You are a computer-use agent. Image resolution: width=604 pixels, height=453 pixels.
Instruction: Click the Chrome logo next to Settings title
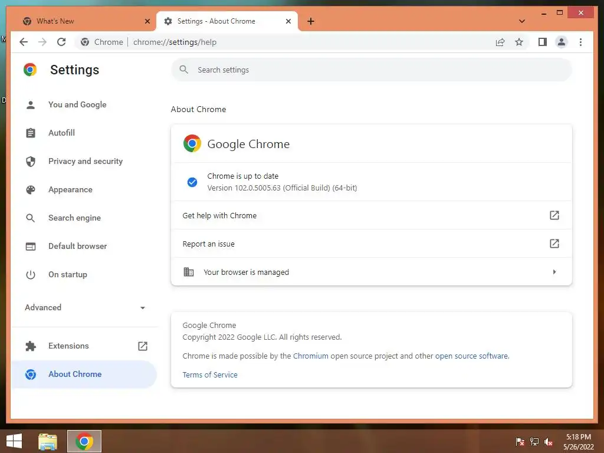pos(30,70)
